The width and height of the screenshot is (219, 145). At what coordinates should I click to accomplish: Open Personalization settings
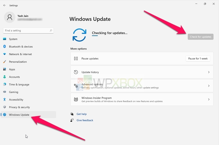coord(28,62)
